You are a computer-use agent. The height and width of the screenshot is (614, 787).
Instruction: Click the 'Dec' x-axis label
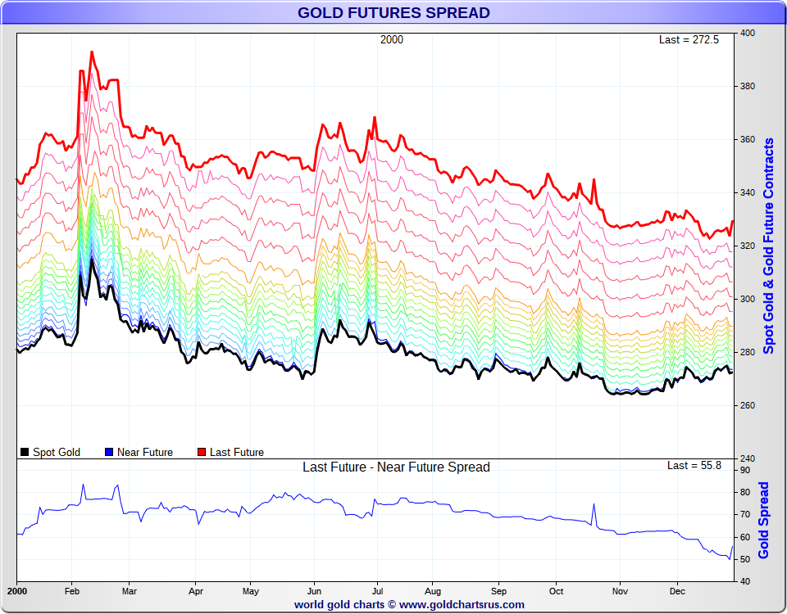coord(677,591)
